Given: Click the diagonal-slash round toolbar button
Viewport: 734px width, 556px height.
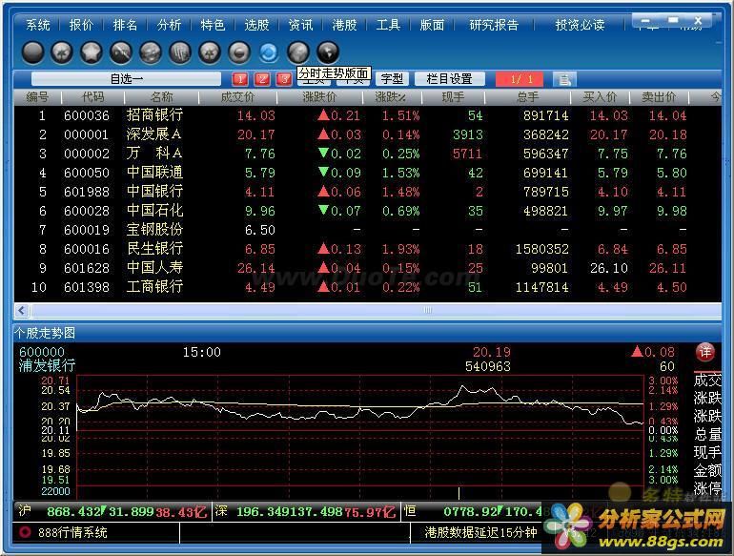Looking at the screenshot, I should coord(121,52).
